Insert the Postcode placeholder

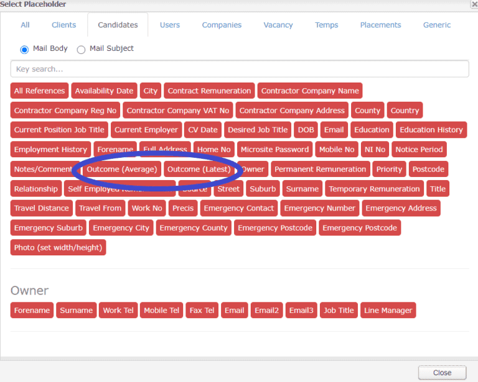click(x=428, y=169)
